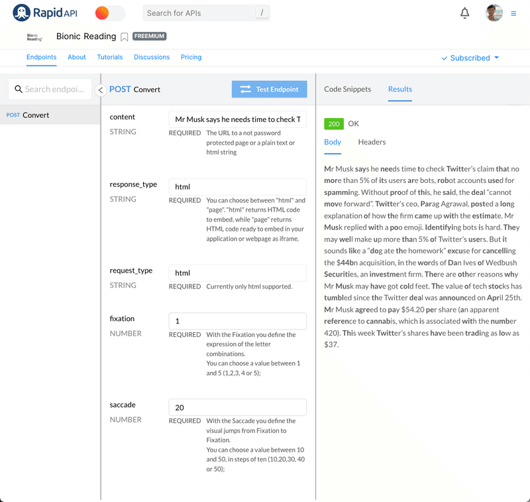This screenshot has height=502, width=530.
Task: Switch to Code Snippets tab
Action: coord(347,89)
